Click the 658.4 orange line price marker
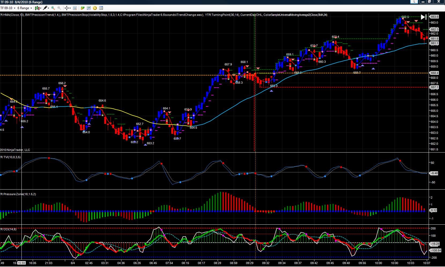The height and width of the screenshot is (267, 445). point(434,73)
